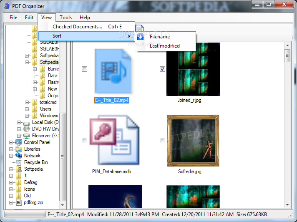Screen dimensions: 297x222
Task: Click the Joined_r.jpg filename label
Action: pos(189,100)
